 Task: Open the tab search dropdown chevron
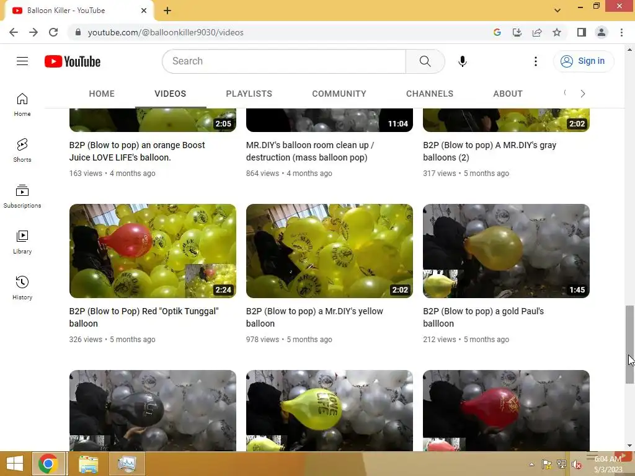[557, 11]
